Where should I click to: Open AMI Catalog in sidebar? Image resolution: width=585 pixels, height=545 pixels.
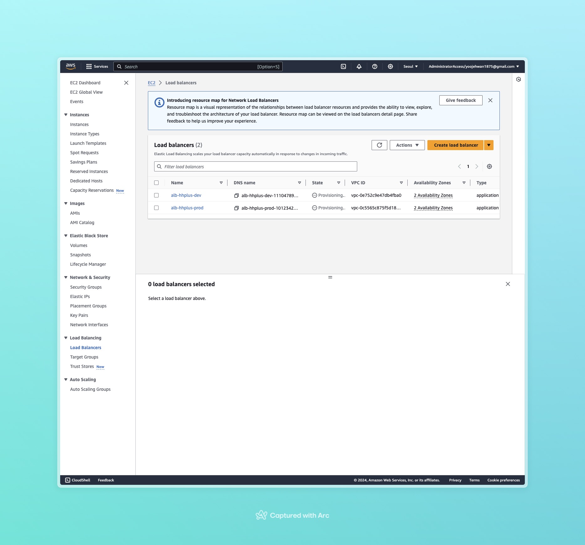82,223
